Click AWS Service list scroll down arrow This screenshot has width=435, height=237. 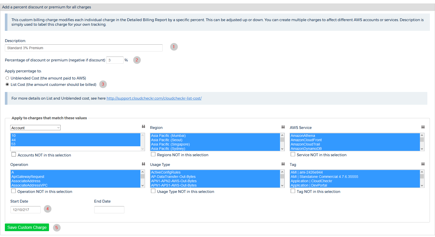[422, 149]
